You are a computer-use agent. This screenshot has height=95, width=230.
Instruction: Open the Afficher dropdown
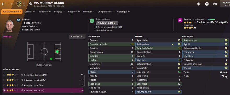[x=77, y=37]
